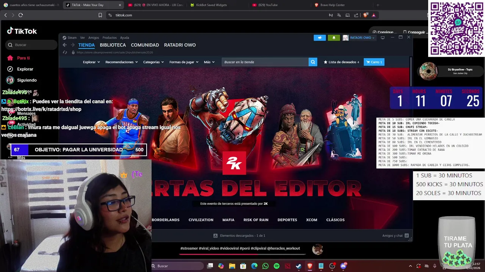Viewport: 485px width, 272px height.
Task: Reload the Brave browser page
Action: point(20,15)
